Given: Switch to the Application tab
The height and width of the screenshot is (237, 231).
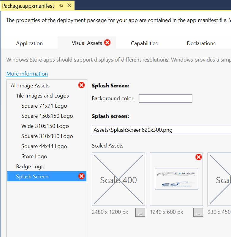Looking at the screenshot, I should pos(29,43).
